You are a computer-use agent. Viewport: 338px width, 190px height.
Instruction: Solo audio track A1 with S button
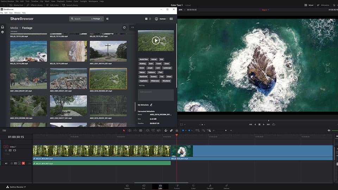[x=19, y=163]
